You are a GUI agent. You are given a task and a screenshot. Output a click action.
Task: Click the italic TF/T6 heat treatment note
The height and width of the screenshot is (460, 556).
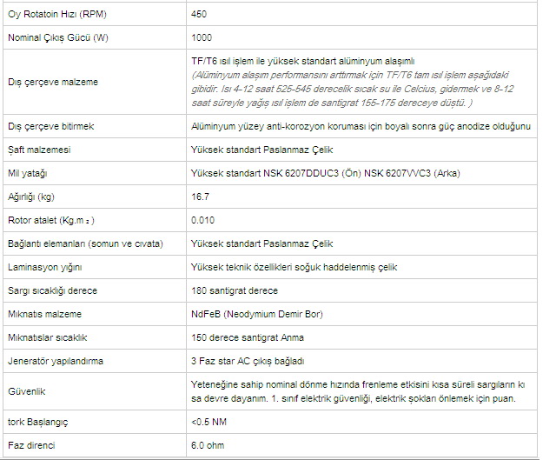(353, 89)
